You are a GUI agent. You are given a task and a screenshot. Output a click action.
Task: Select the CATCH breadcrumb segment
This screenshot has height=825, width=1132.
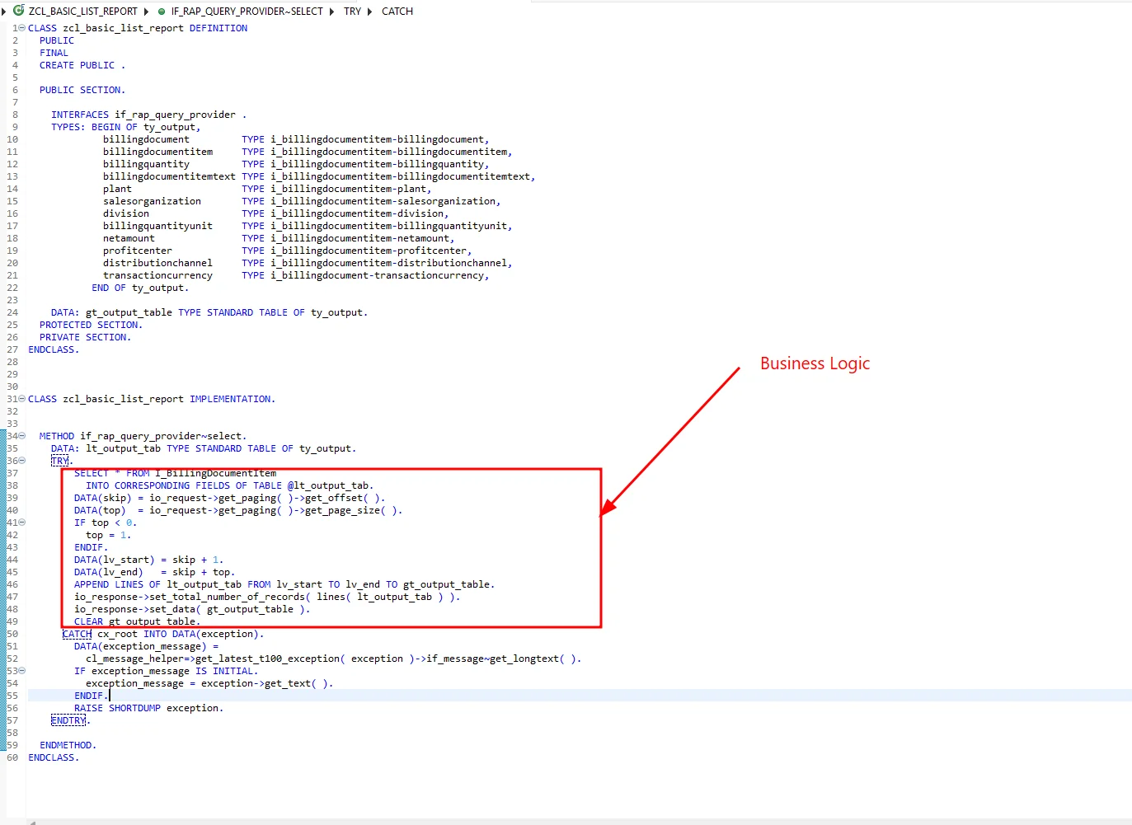[397, 12]
